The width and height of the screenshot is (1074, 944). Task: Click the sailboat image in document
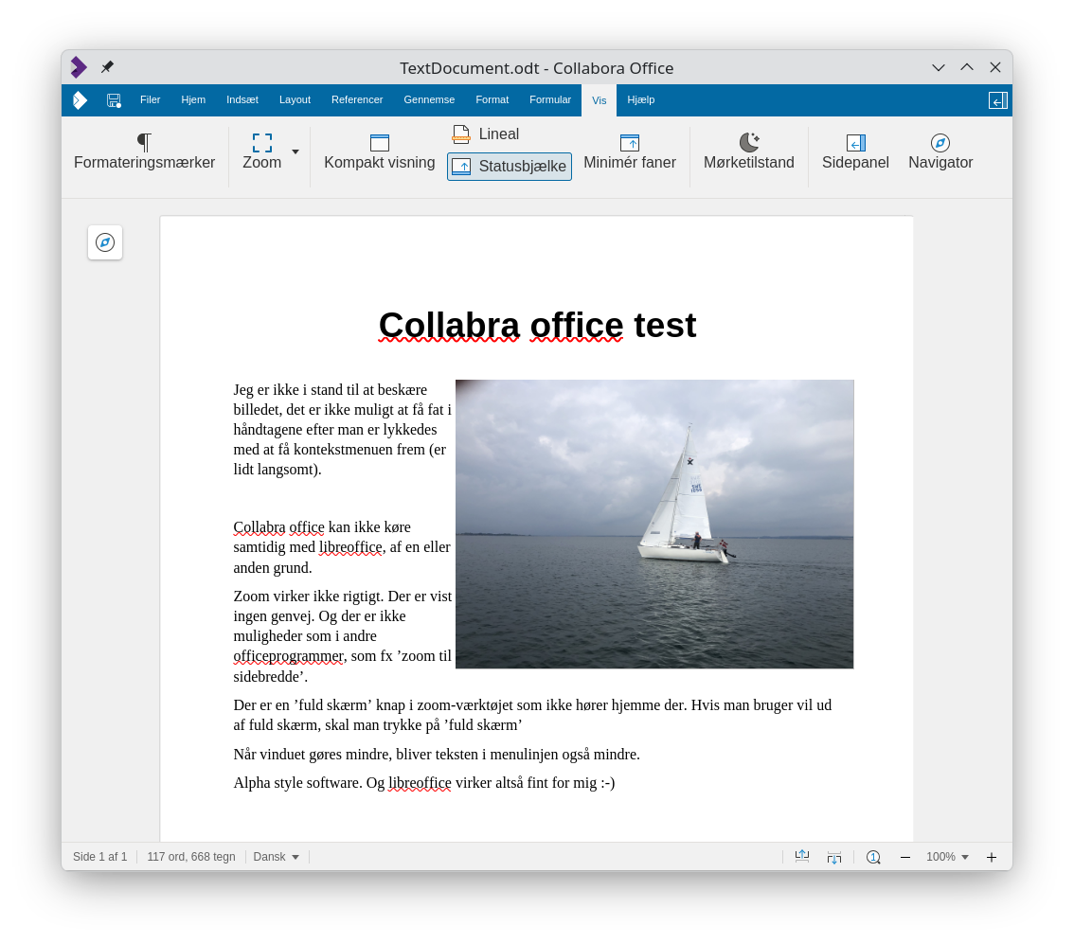coord(654,524)
